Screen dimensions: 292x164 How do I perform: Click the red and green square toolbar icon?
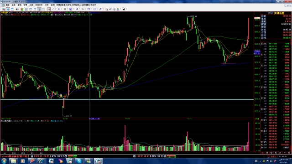(x=22, y=9)
